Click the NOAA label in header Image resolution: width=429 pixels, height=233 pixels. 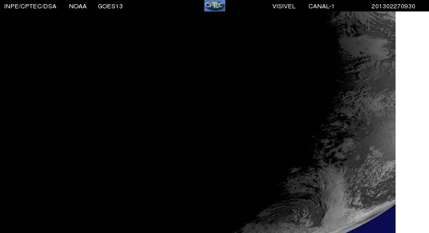click(x=78, y=6)
